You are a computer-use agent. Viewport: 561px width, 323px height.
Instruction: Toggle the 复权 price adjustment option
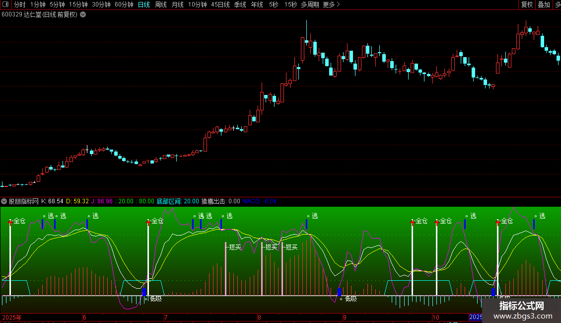click(x=527, y=4)
